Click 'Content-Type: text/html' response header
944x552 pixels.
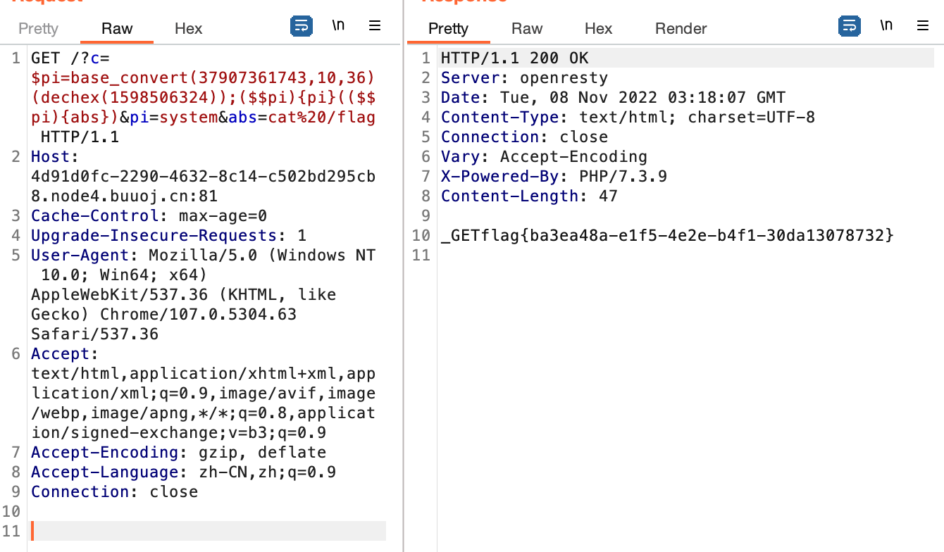628,117
